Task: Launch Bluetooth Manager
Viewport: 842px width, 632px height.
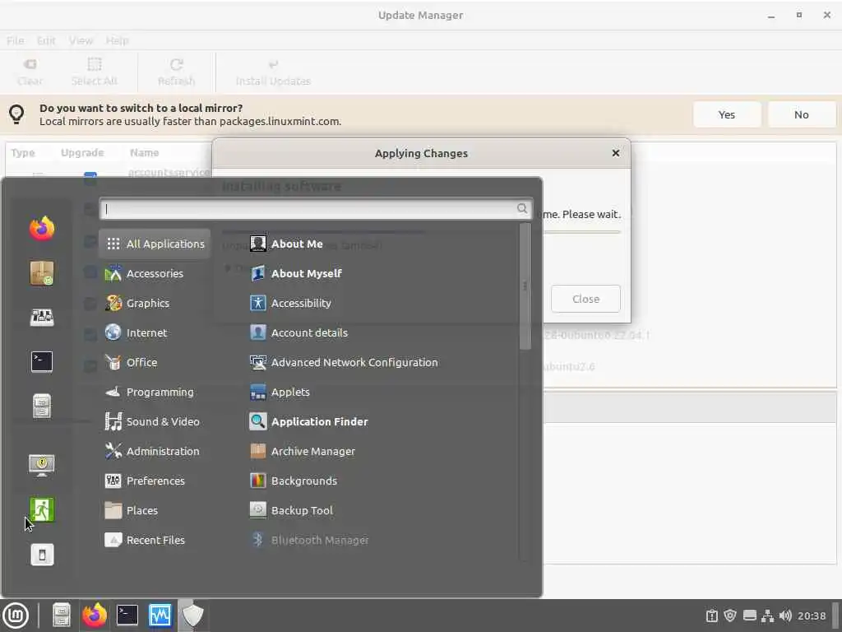Action: pos(309,540)
